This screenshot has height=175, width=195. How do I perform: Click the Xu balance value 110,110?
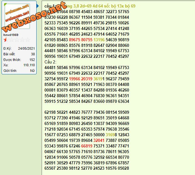click(x=29, y=65)
